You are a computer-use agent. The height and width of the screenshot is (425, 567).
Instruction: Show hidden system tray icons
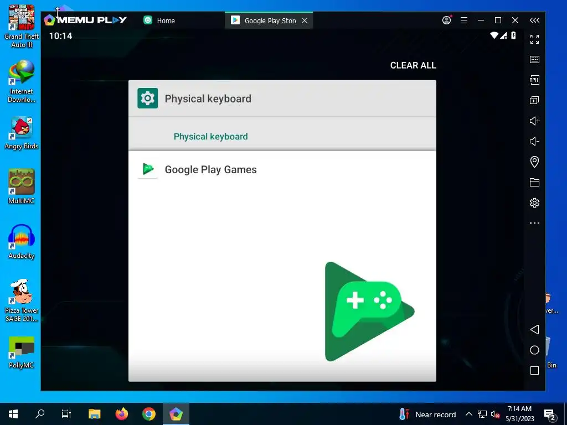468,414
